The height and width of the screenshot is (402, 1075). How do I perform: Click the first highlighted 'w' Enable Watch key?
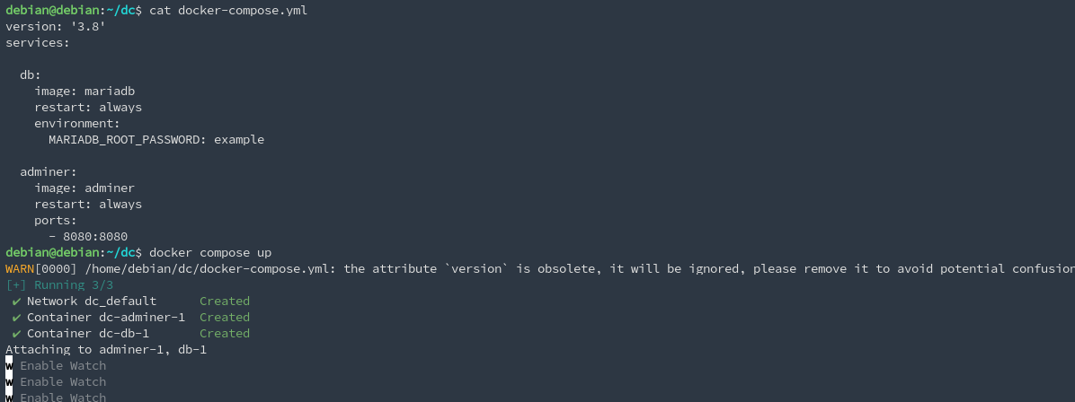(x=9, y=366)
